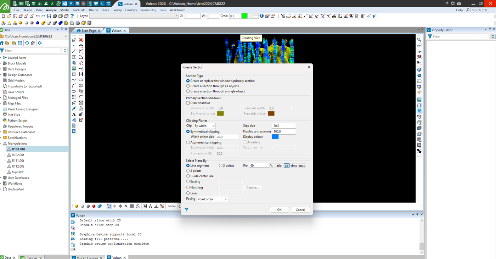Click the magnifier zoom icon on right toolbar
Image resolution: width=496 pixels, height=259 pixels.
pos(419,40)
